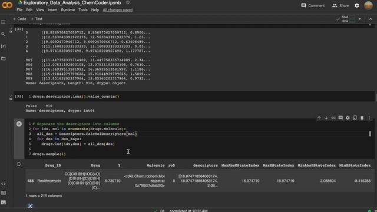Screen dimensions: 377x212
Task: Open more cell actions menu
Action: click(x=369, y=118)
